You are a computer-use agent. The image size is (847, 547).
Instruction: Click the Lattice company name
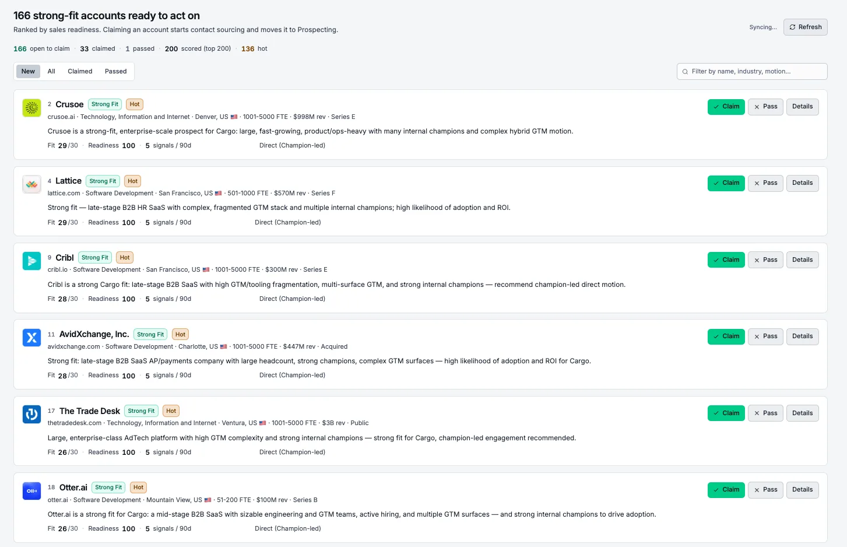pos(68,181)
